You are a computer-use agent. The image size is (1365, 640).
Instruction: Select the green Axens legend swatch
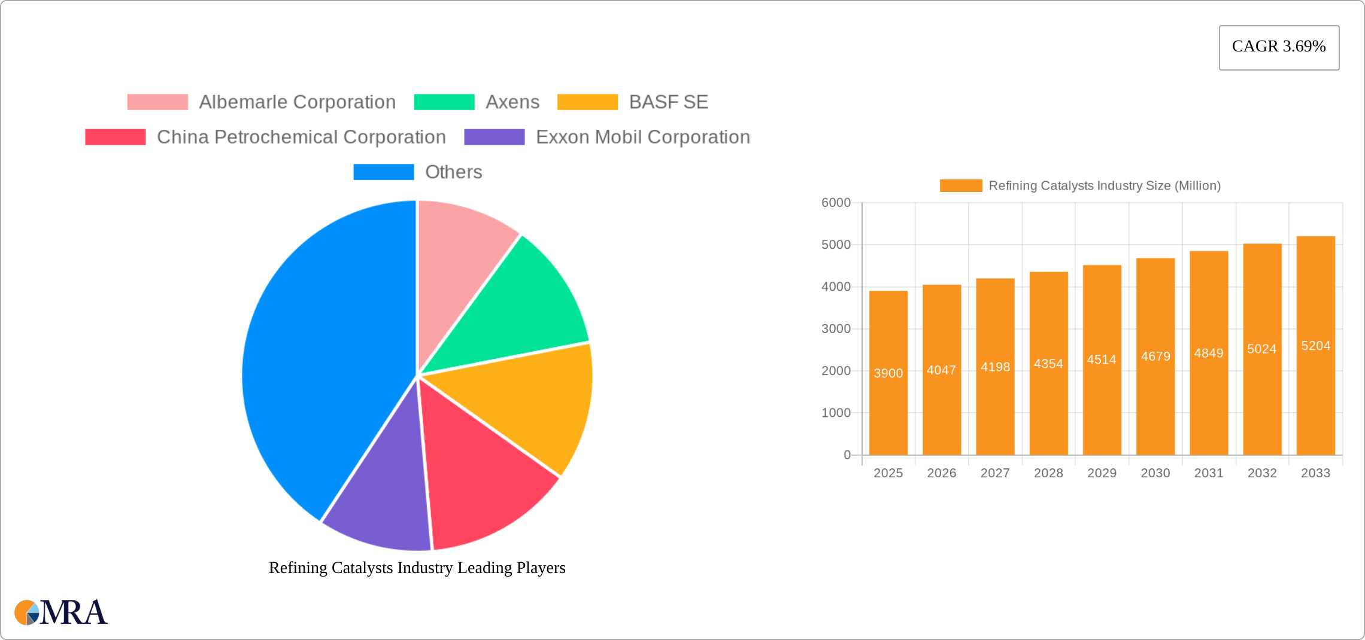(x=443, y=102)
